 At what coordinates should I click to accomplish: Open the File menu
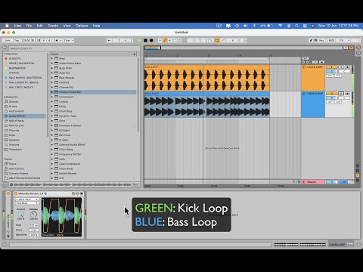pyautogui.click(x=29, y=26)
